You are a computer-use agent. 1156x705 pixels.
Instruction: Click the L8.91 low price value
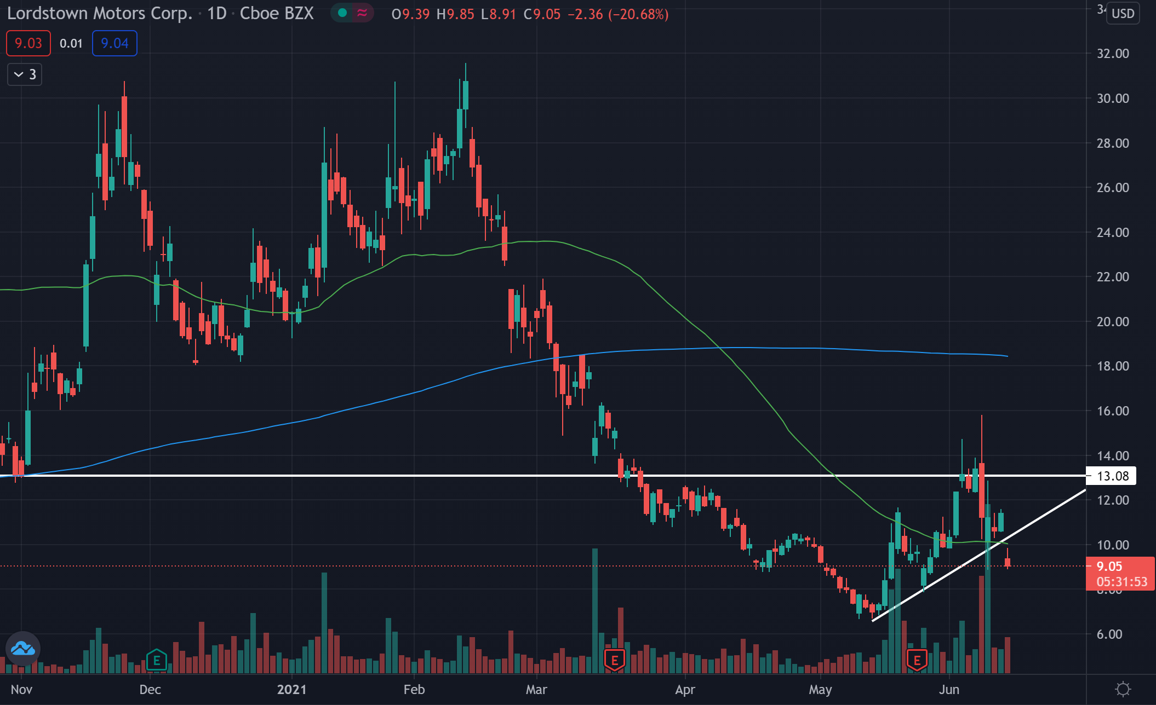coord(499,14)
